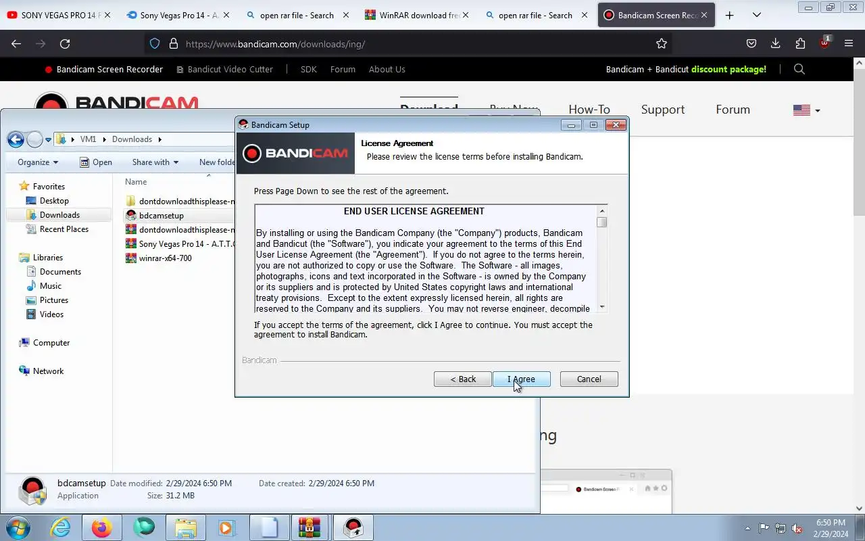Viewport: 865px width, 541px height.
Task: Select Pictures library
Action: [53, 300]
